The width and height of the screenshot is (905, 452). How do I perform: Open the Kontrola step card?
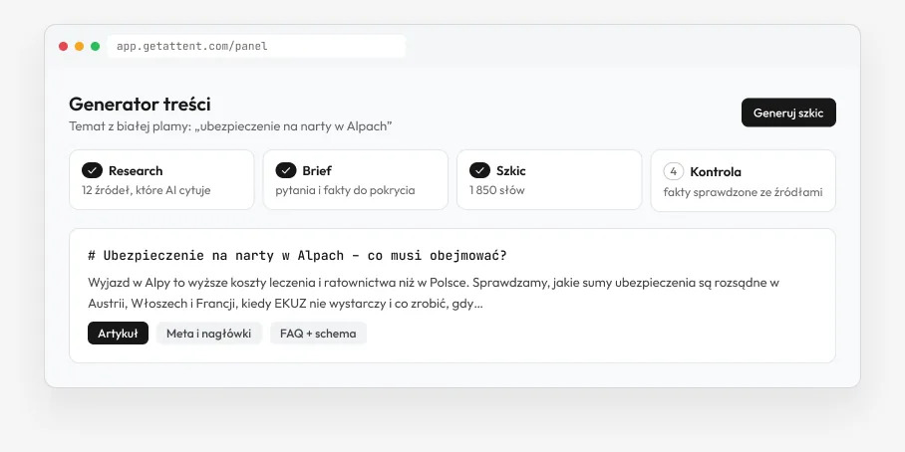click(744, 181)
